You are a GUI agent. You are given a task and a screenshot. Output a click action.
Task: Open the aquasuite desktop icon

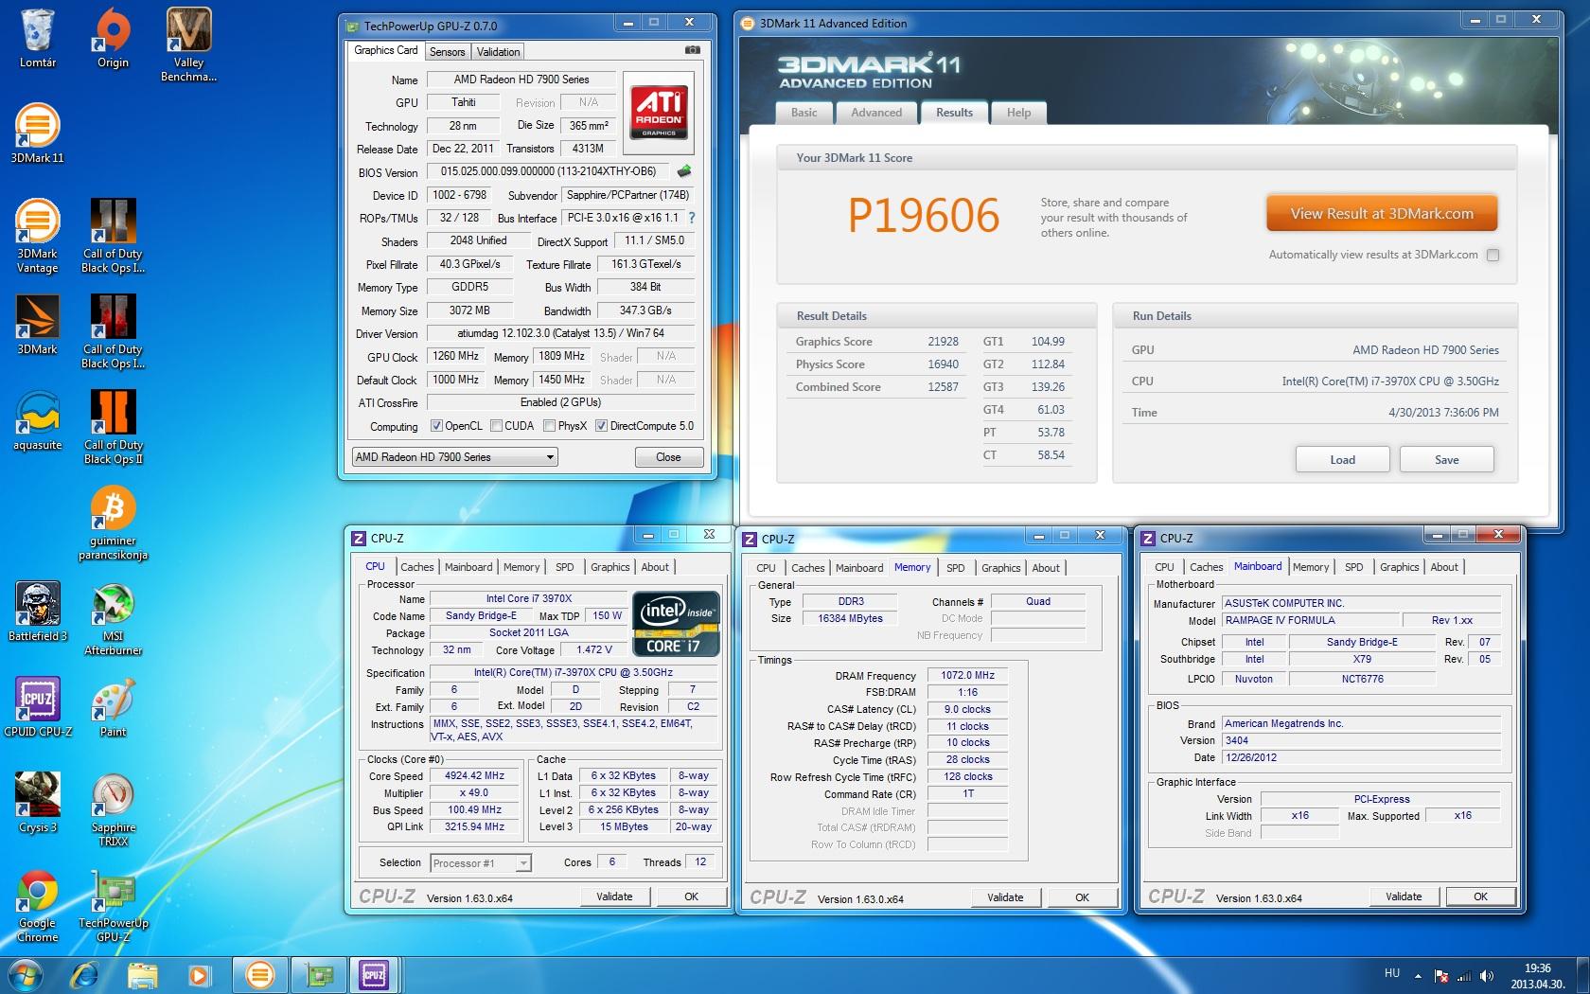(x=38, y=420)
